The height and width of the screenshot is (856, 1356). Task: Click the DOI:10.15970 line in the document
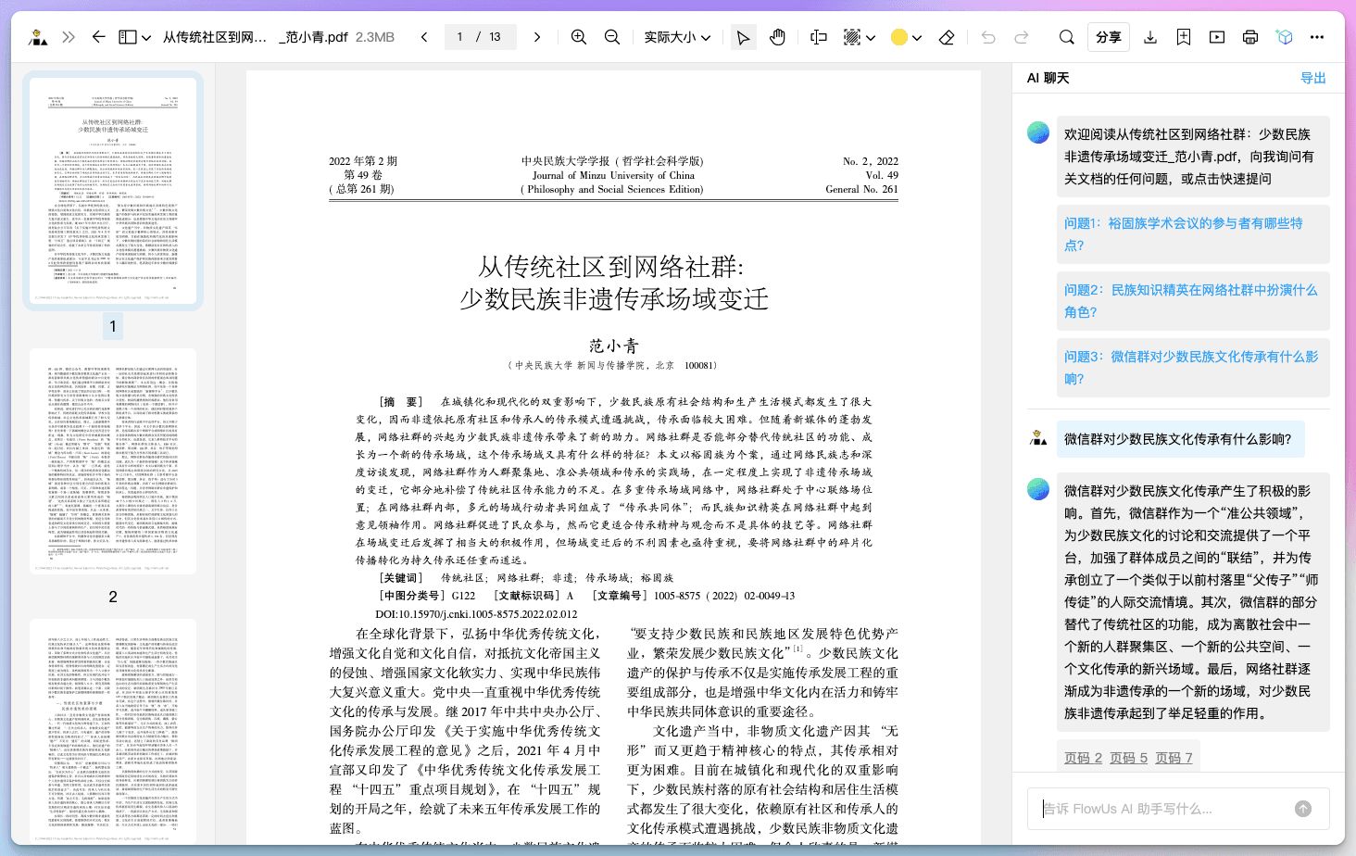coord(476,614)
